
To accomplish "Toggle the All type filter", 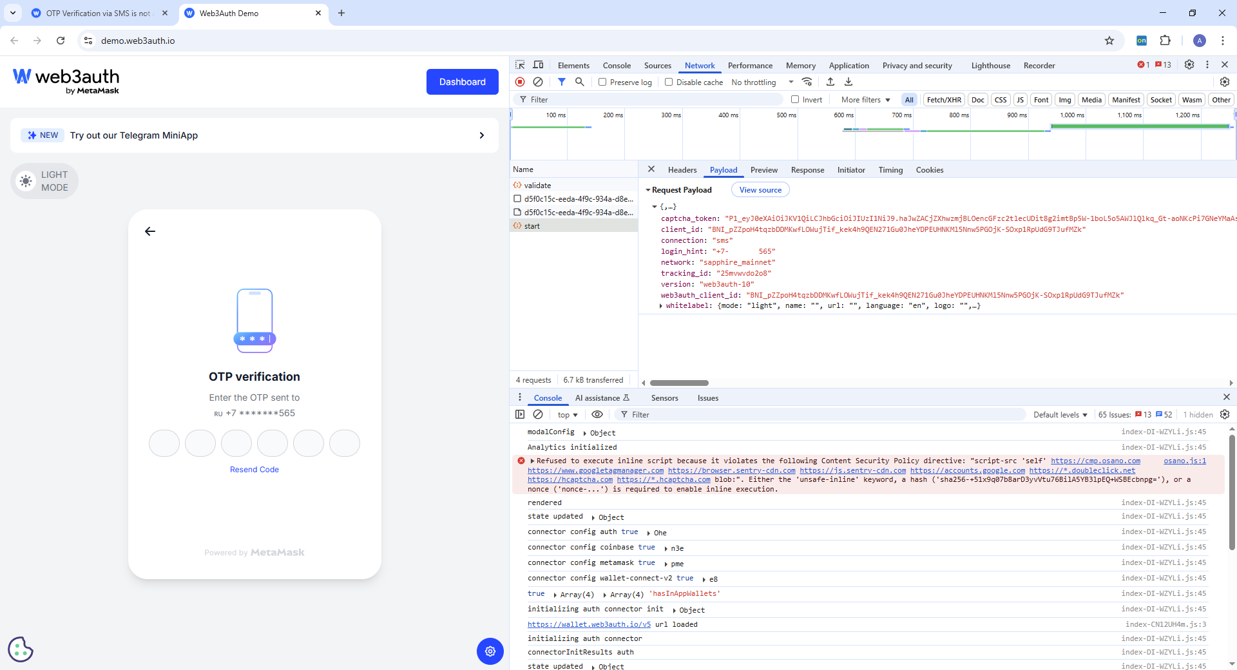I will click(x=909, y=99).
